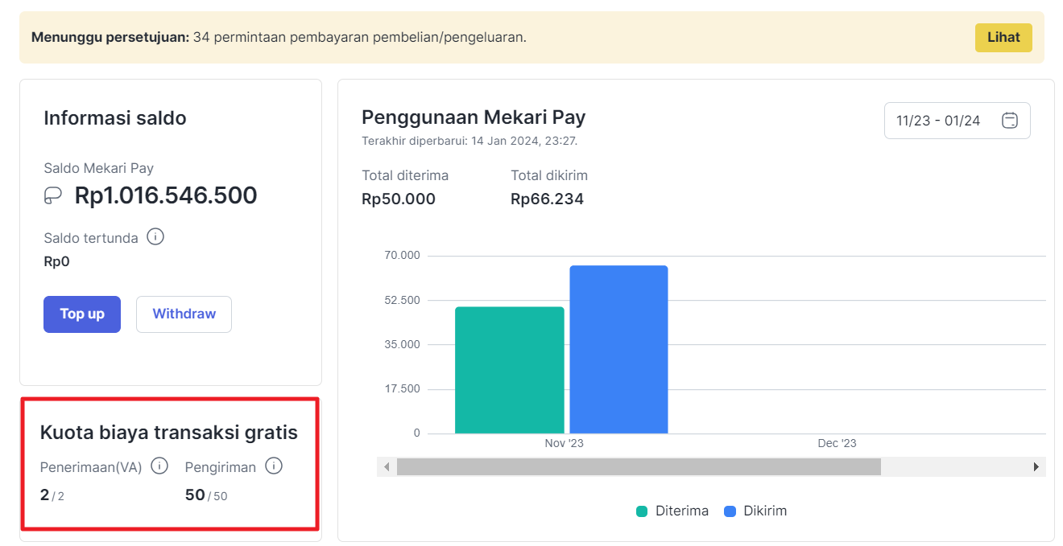
Task: Click the chart scrollbar right arrow
Action: 1036,467
